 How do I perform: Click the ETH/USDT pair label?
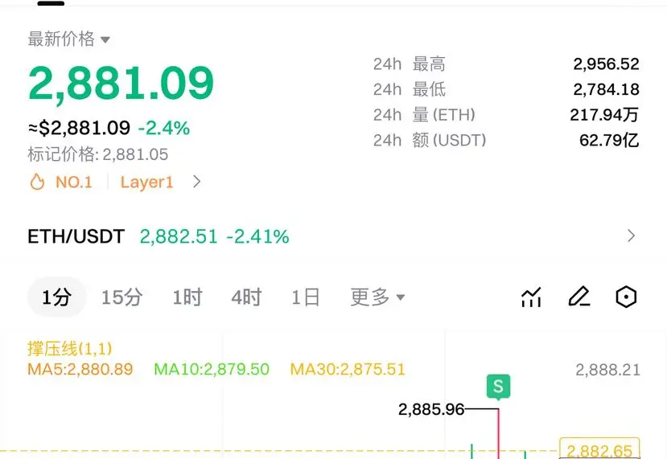[x=76, y=236]
